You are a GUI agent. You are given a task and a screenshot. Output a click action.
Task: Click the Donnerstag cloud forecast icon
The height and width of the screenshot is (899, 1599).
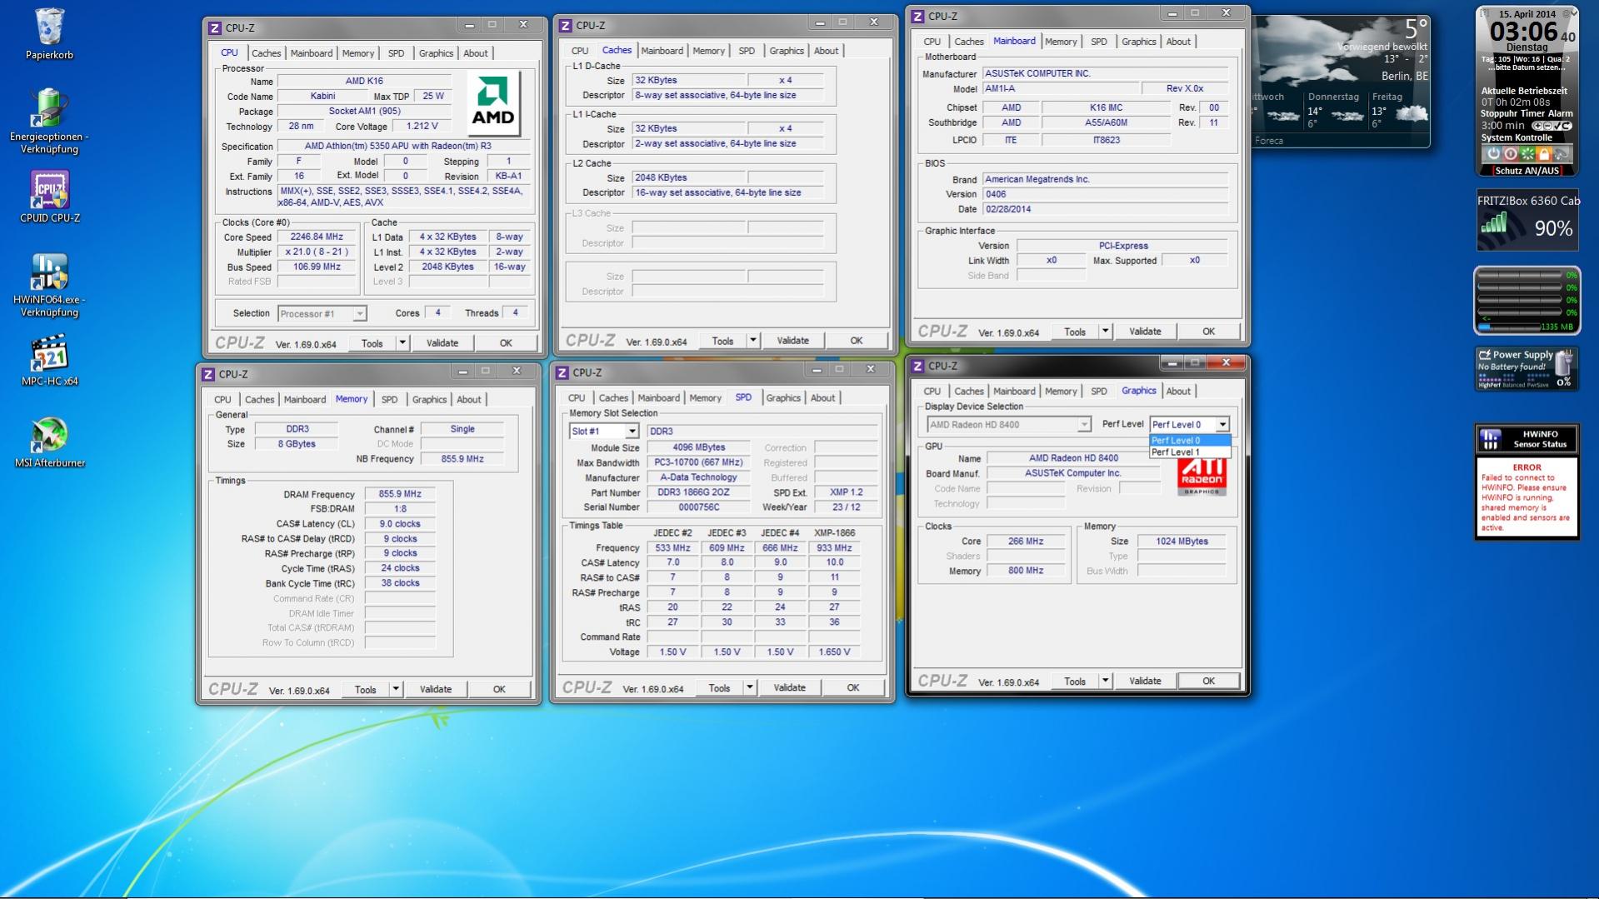[x=1347, y=116]
